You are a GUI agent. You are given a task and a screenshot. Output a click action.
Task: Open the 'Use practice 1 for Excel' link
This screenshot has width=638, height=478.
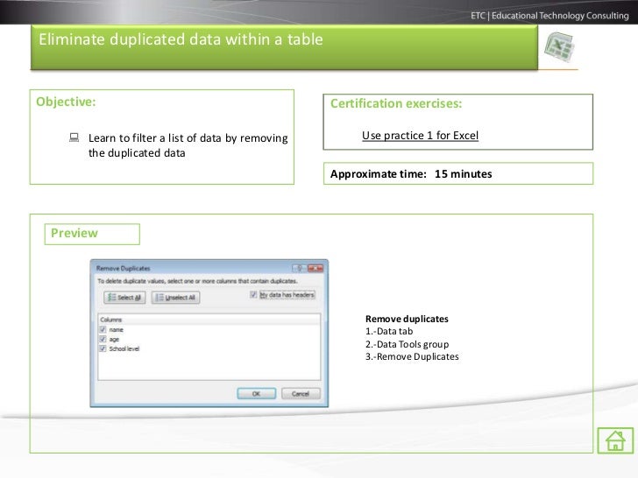coord(420,136)
